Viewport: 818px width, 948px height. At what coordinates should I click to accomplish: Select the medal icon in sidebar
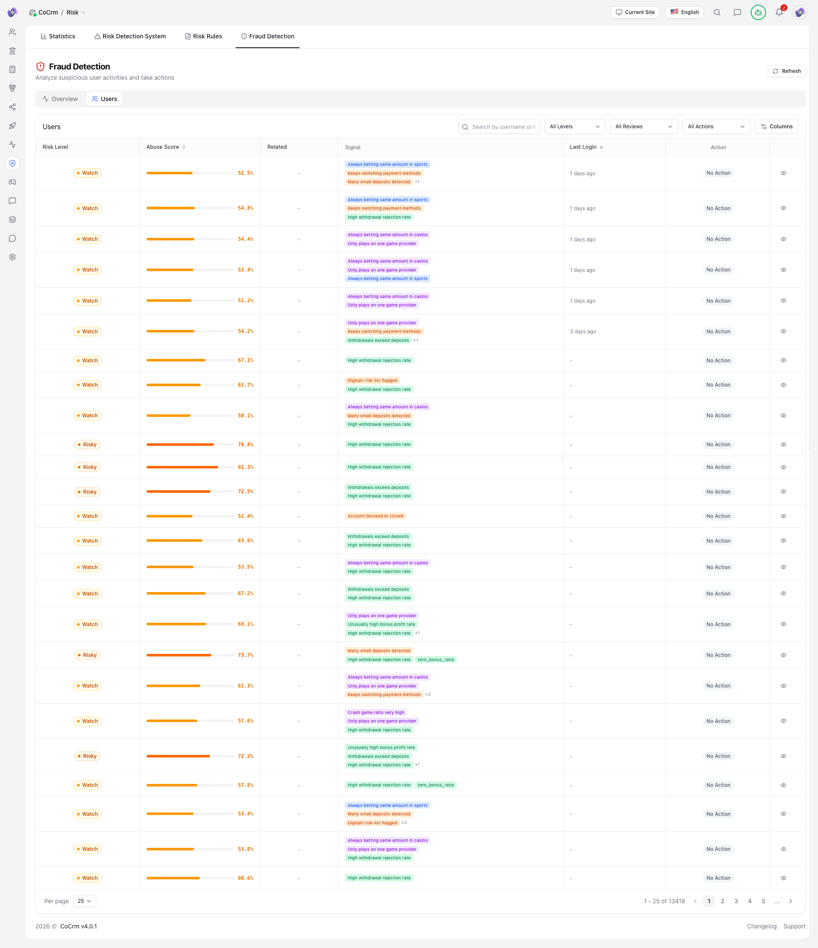tap(12, 88)
